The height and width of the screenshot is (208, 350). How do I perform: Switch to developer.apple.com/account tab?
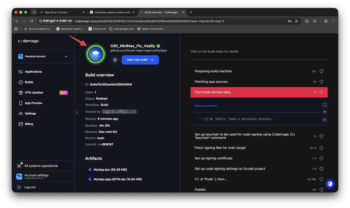[x=112, y=12]
